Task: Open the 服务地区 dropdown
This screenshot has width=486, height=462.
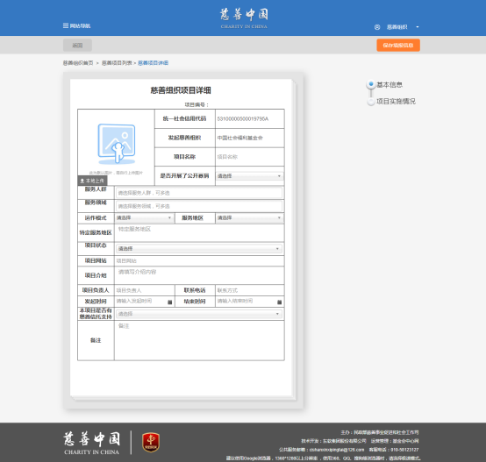Action: coord(249,218)
